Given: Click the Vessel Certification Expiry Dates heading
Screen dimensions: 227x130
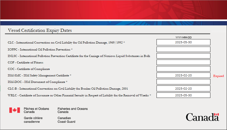Looking at the screenshot, I should 40,31.
